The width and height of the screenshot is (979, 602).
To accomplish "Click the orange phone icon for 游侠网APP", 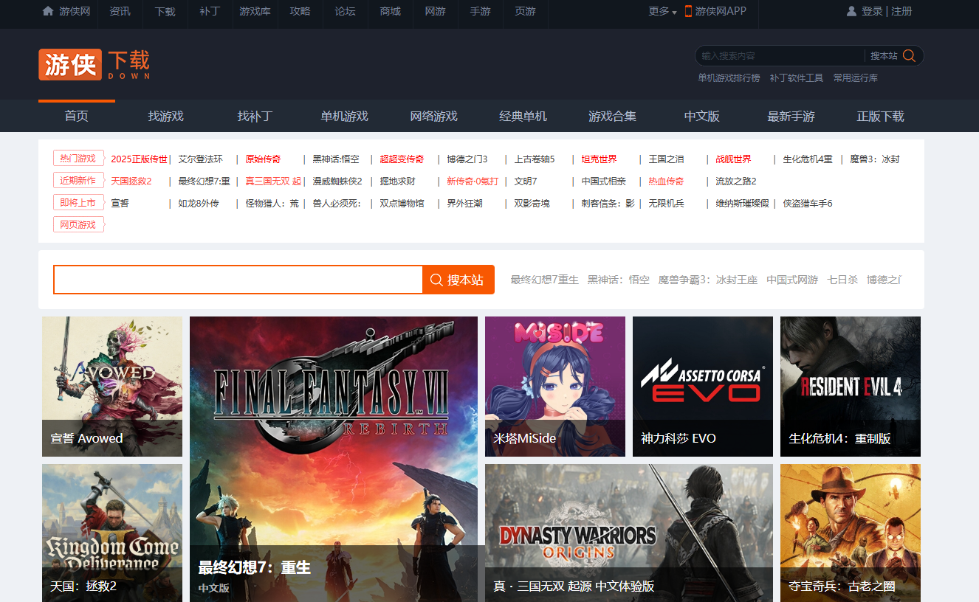I will click(x=688, y=11).
